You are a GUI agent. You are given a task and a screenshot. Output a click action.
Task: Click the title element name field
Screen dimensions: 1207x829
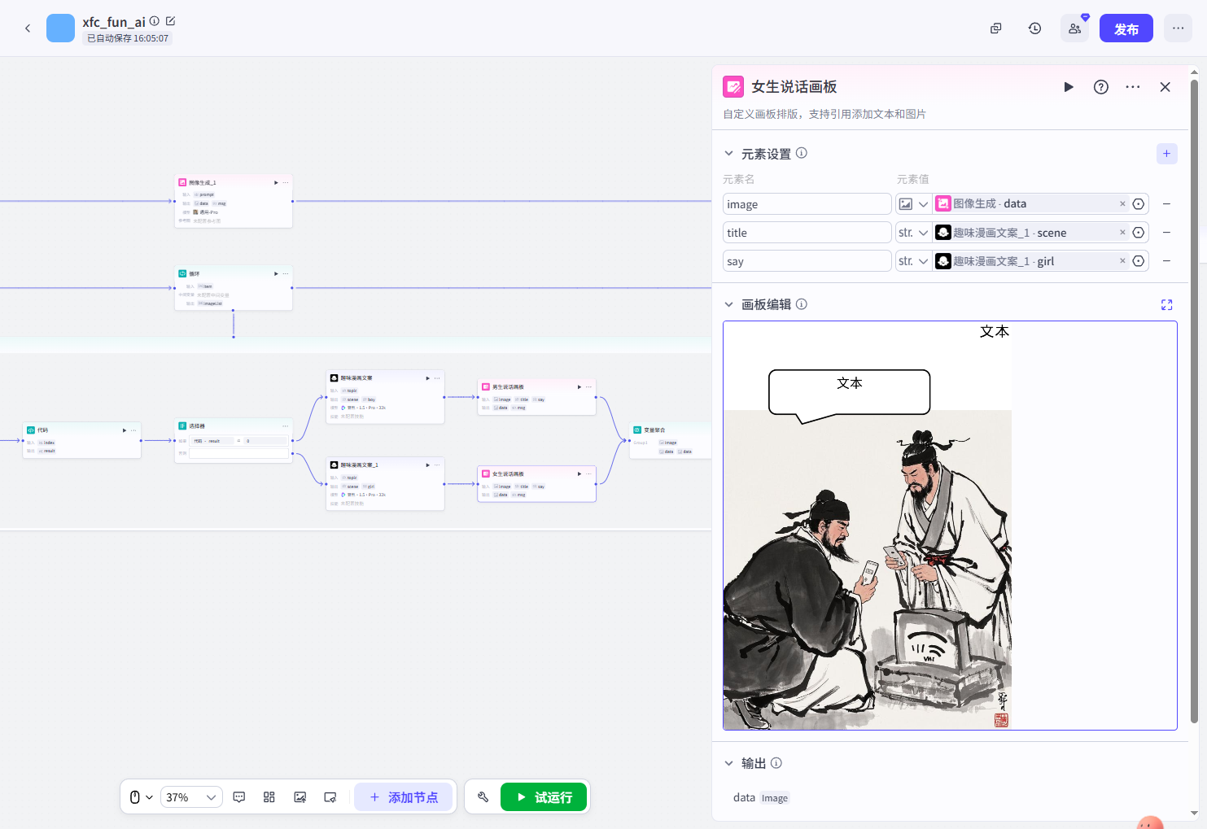click(807, 233)
